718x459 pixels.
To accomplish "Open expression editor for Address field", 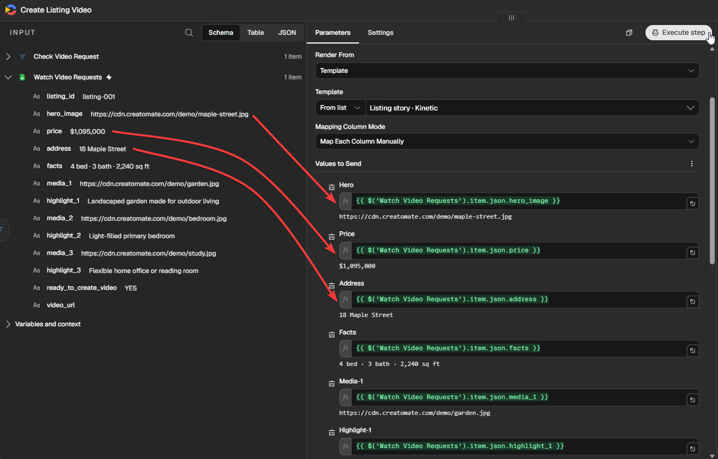I will point(692,301).
